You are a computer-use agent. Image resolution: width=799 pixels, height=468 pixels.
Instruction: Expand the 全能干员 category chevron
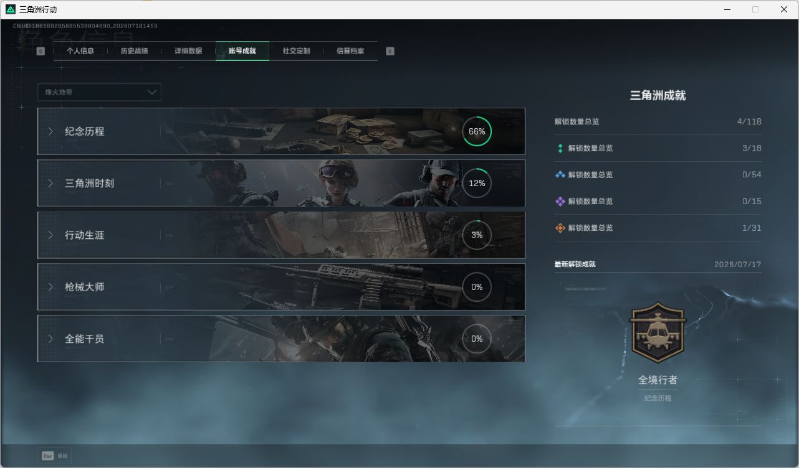tap(51, 339)
